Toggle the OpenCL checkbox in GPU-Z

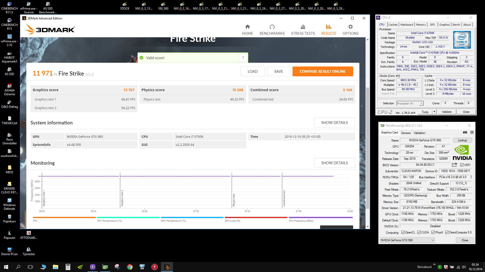[403, 232]
